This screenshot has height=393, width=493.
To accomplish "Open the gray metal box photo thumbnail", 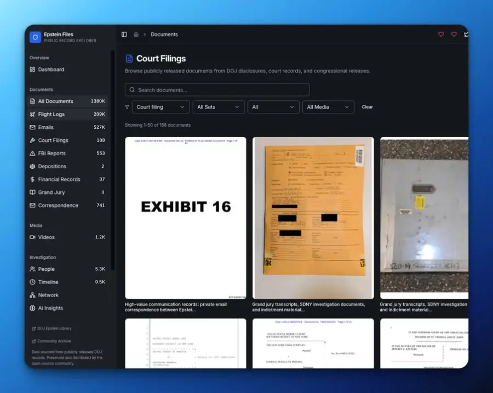I will pos(424,218).
